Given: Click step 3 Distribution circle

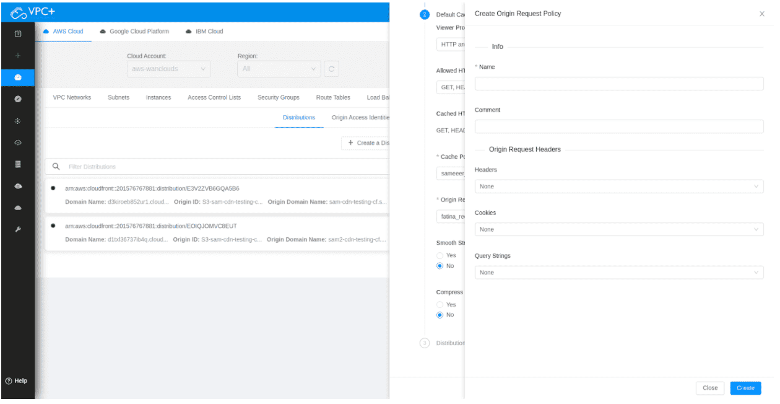Looking at the screenshot, I should point(425,343).
